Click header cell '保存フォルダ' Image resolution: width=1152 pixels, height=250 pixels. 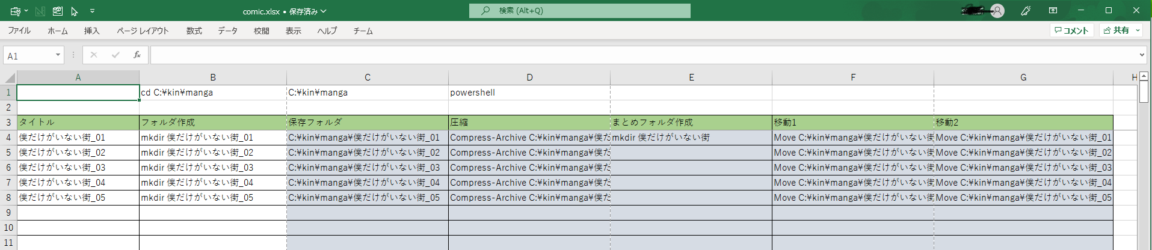[x=368, y=123]
